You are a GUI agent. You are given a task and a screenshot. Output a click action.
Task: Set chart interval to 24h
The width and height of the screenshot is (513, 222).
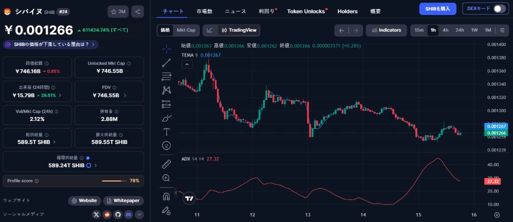[460, 30]
